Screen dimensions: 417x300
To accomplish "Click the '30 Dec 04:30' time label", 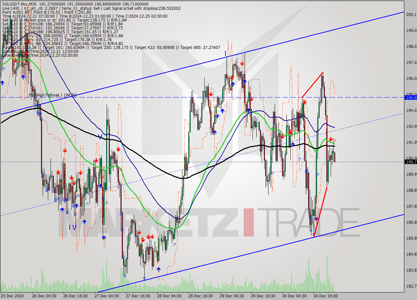I will (295, 296).
